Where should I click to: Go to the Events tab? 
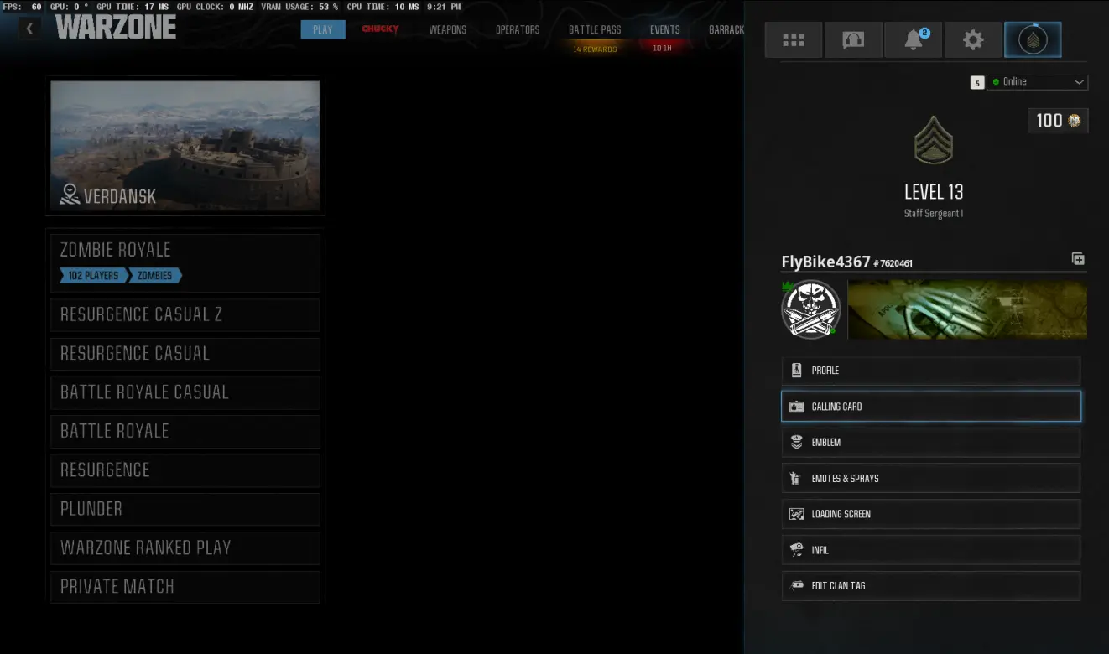(664, 29)
